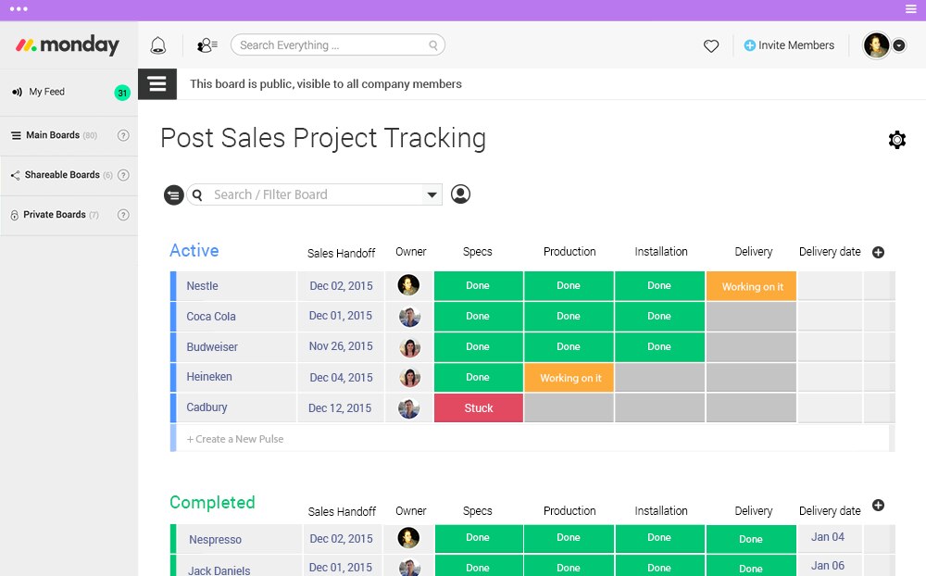The image size is (926, 576).
Task: Change Heineken Production status Working on it
Action: tap(569, 378)
